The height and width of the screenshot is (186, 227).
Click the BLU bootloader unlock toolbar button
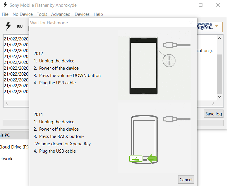pyautogui.click(x=20, y=26)
